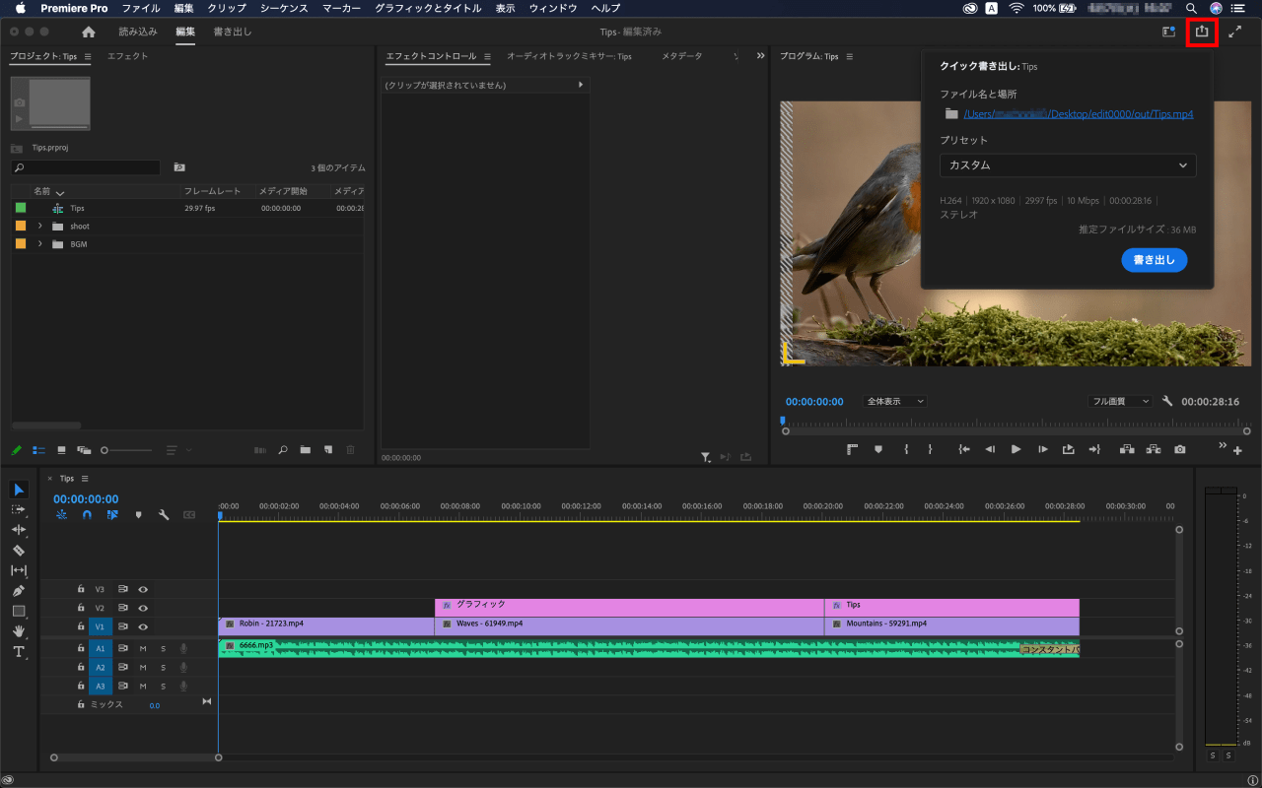Select the Selection arrow tool
Image resolution: width=1262 pixels, height=788 pixels.
19,490
